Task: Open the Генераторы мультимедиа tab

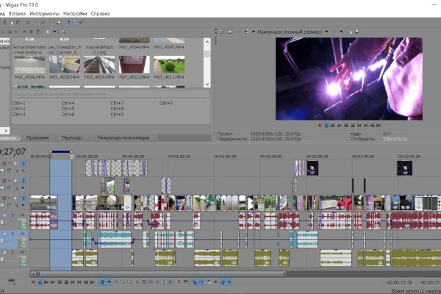Action: coord(121,137)
